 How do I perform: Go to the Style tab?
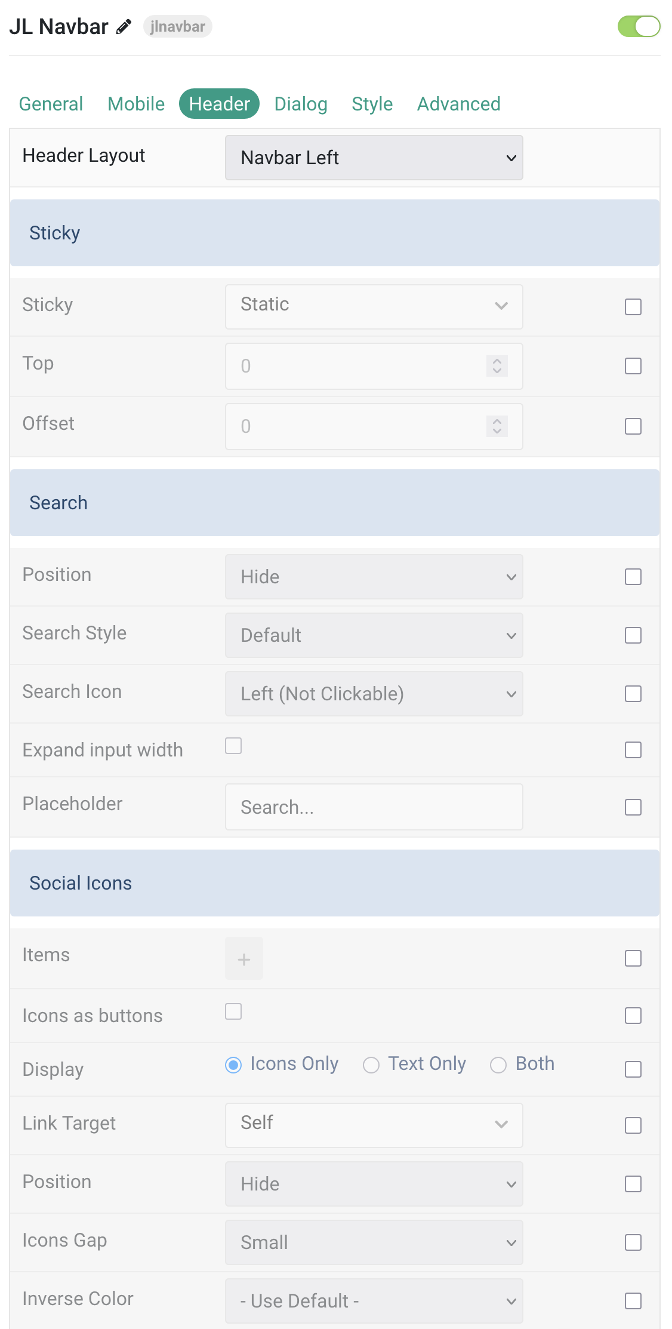(x=372, y=104)
